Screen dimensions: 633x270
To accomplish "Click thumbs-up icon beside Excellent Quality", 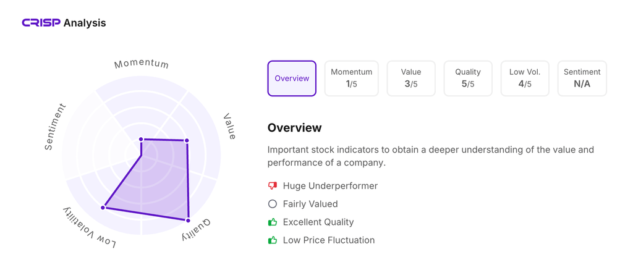I will pos(273,222).
